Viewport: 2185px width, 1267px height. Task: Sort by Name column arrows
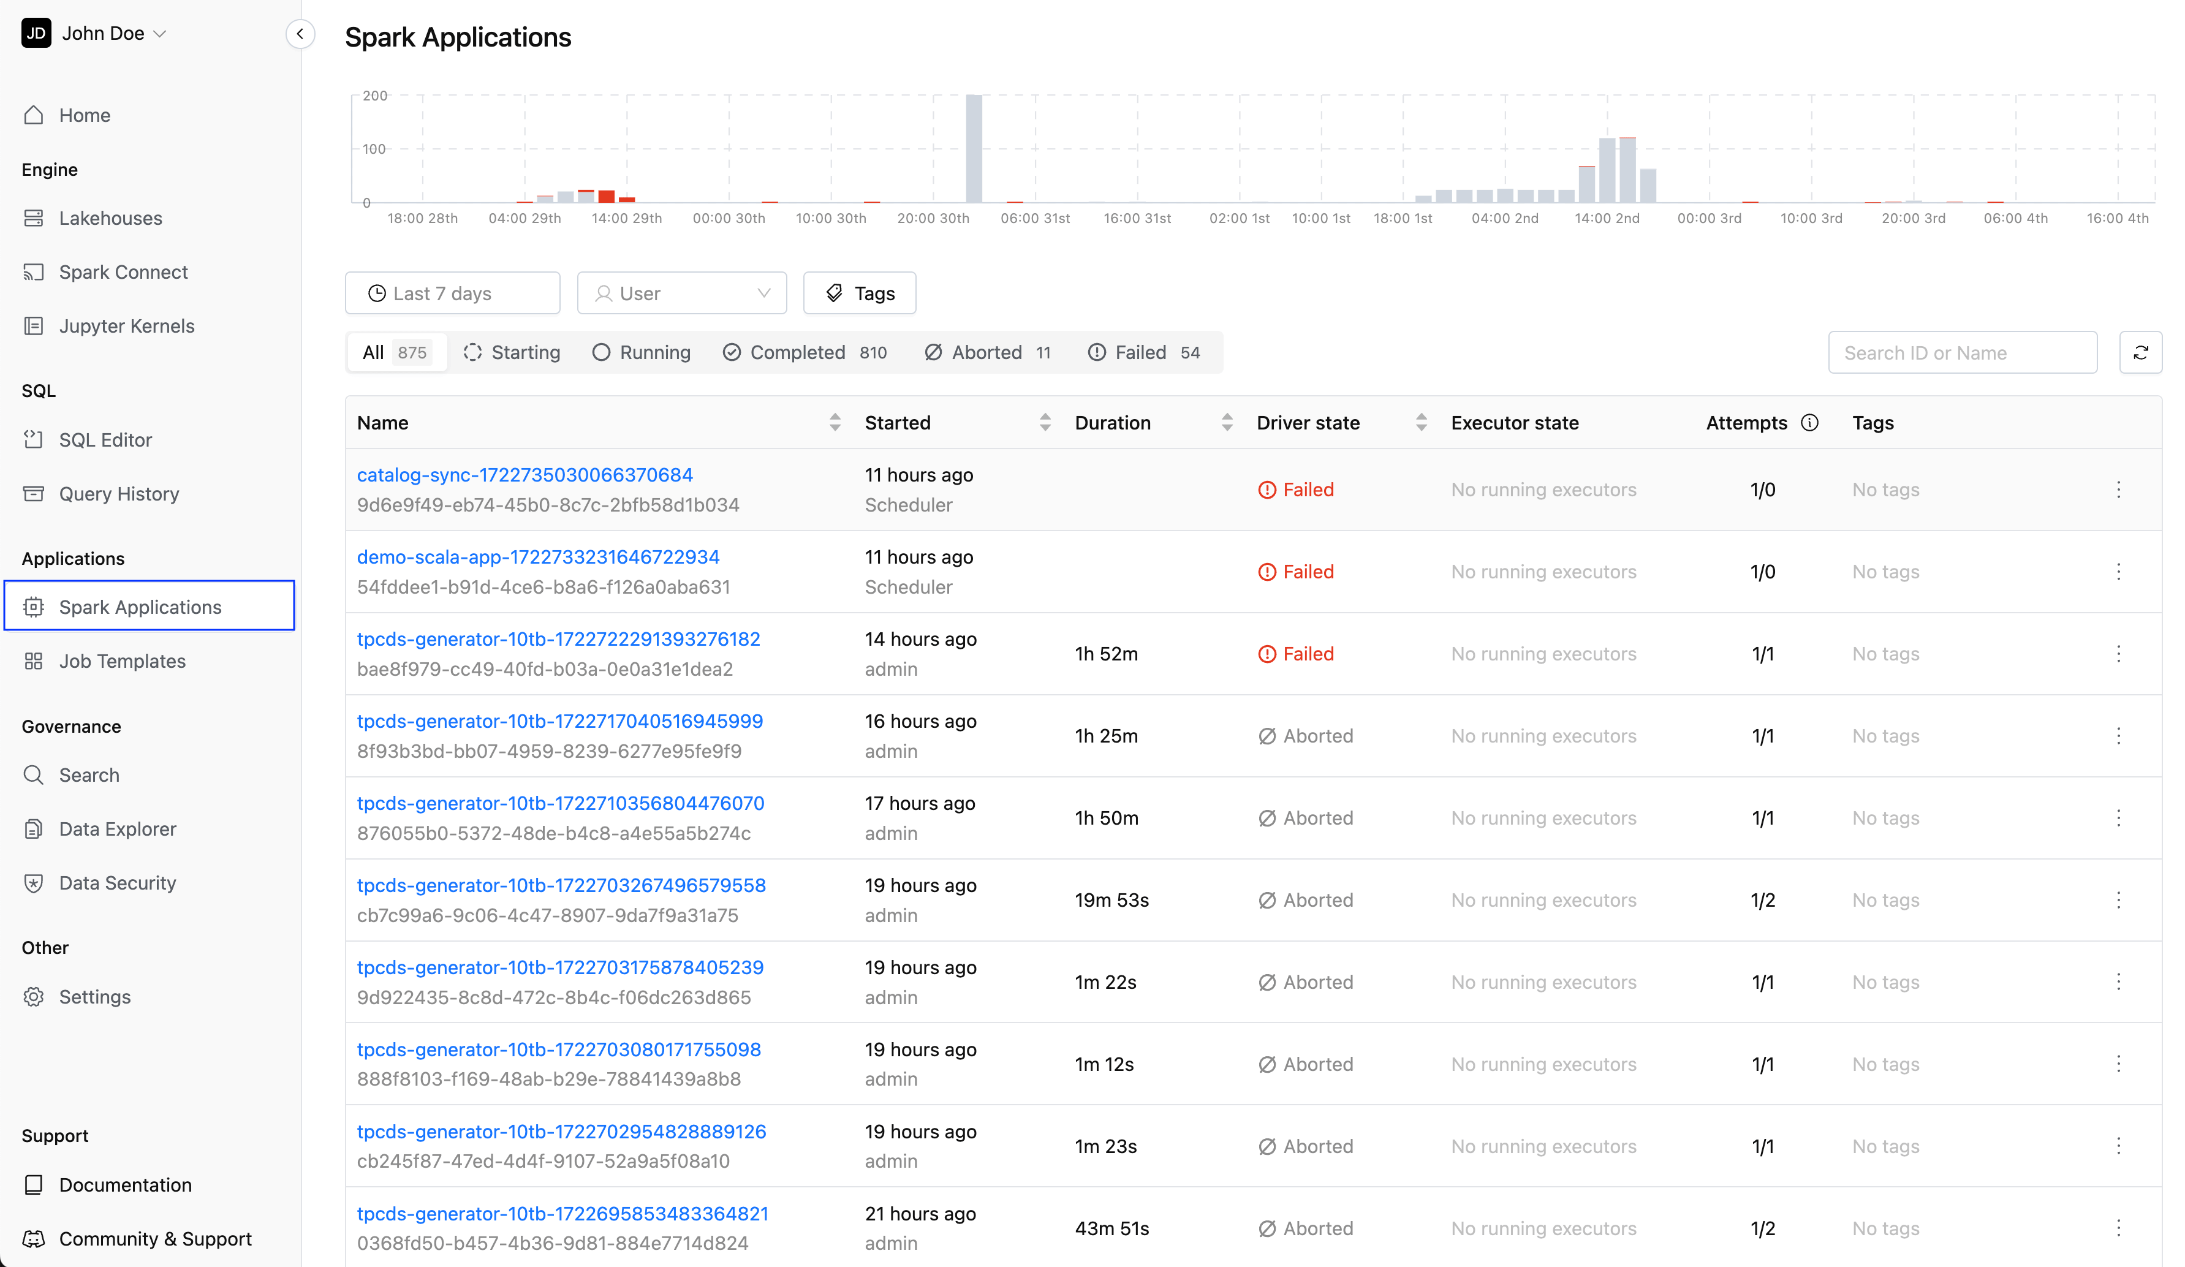click(835, 422)
